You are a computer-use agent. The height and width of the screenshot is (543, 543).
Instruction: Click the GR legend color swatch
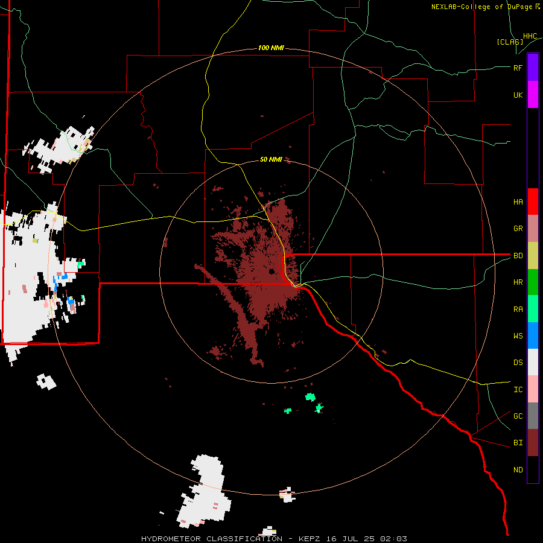coord(533,229)
